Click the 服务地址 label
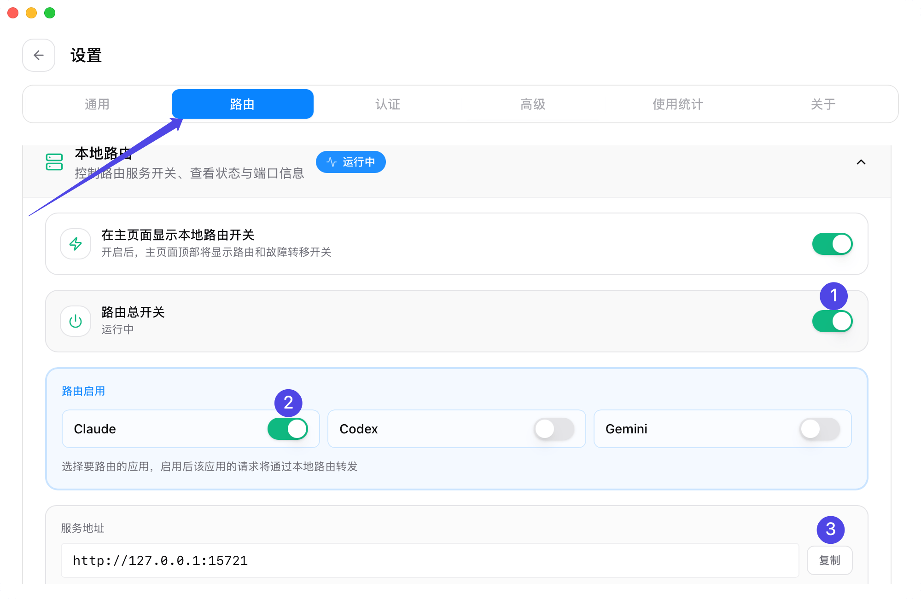 click(83, 528)
